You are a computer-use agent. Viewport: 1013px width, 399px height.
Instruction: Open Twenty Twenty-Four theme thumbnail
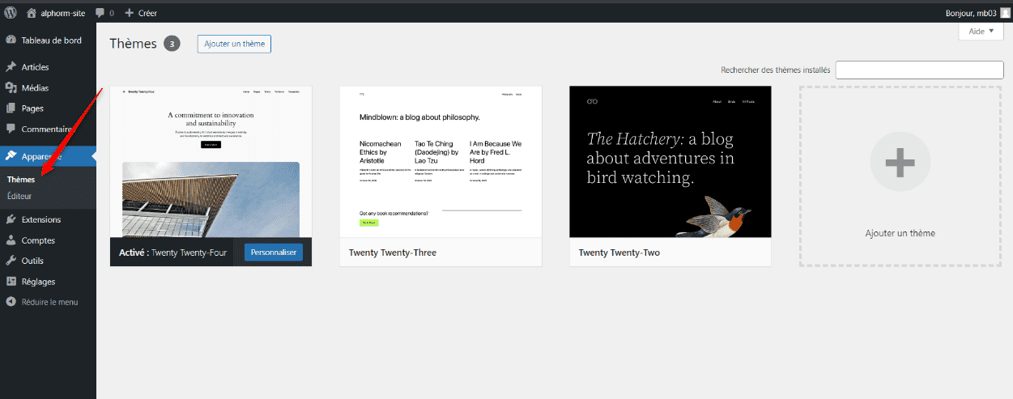[x=211, y=162]
